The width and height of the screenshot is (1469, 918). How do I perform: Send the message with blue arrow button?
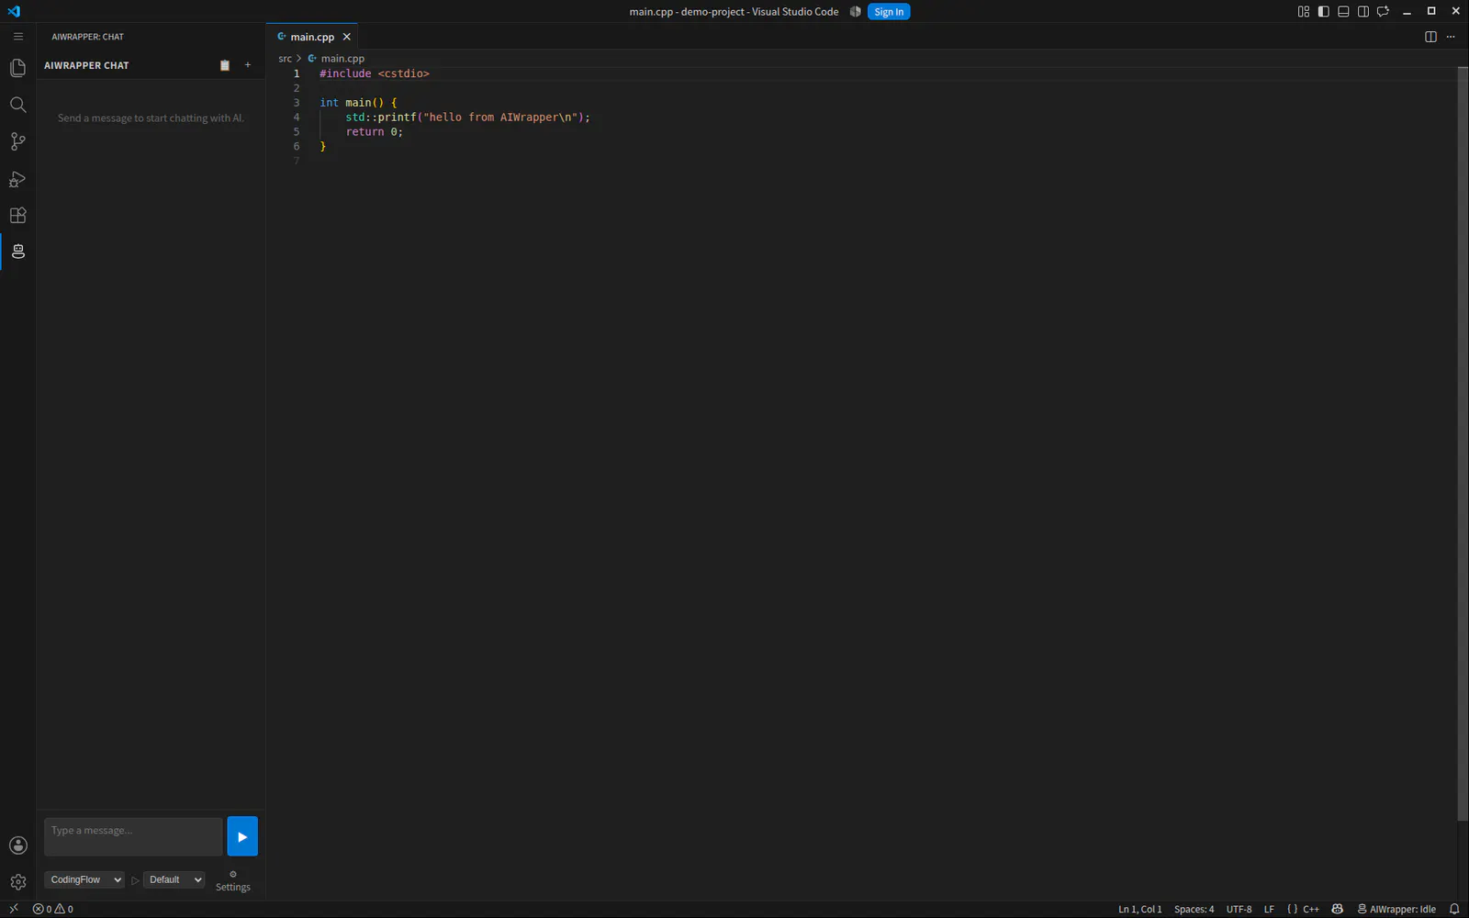(x=242, y=836)
